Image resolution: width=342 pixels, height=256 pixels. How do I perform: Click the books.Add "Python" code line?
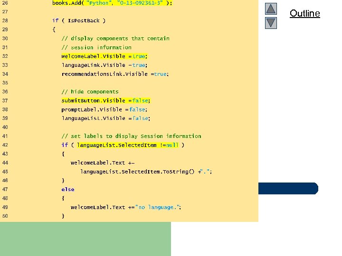click(112, 3)
